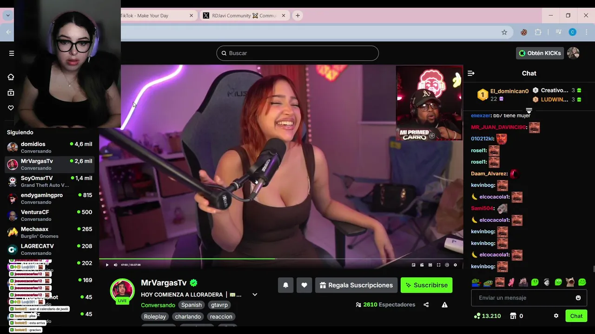The image size is (595, 334).
Task: Click Regala Suscripciones button
Action: coord(356,285)
